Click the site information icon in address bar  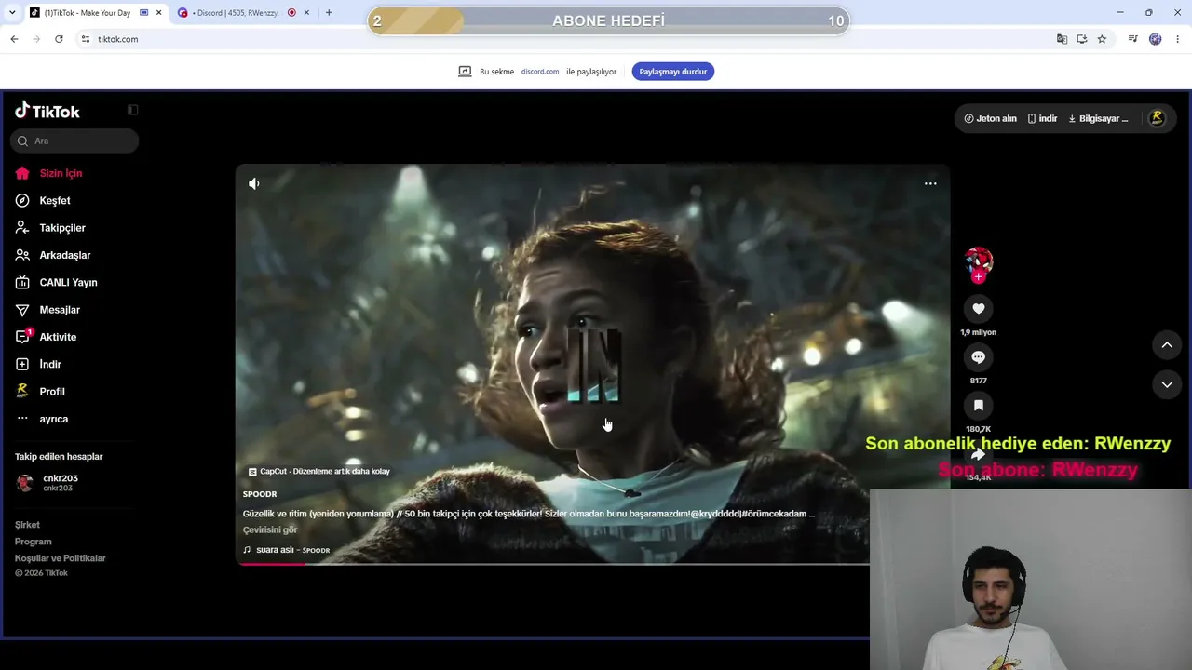pos(86,39)
